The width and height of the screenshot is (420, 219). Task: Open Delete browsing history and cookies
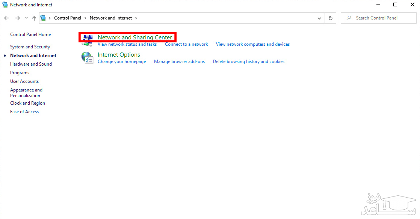click(x=248, y=61)
